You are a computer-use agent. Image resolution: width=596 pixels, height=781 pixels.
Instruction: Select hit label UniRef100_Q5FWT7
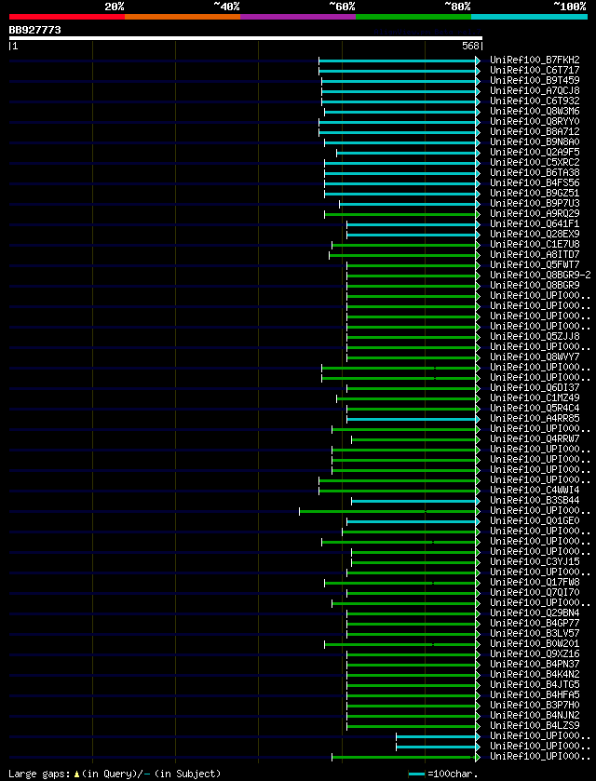click(535, 265)
